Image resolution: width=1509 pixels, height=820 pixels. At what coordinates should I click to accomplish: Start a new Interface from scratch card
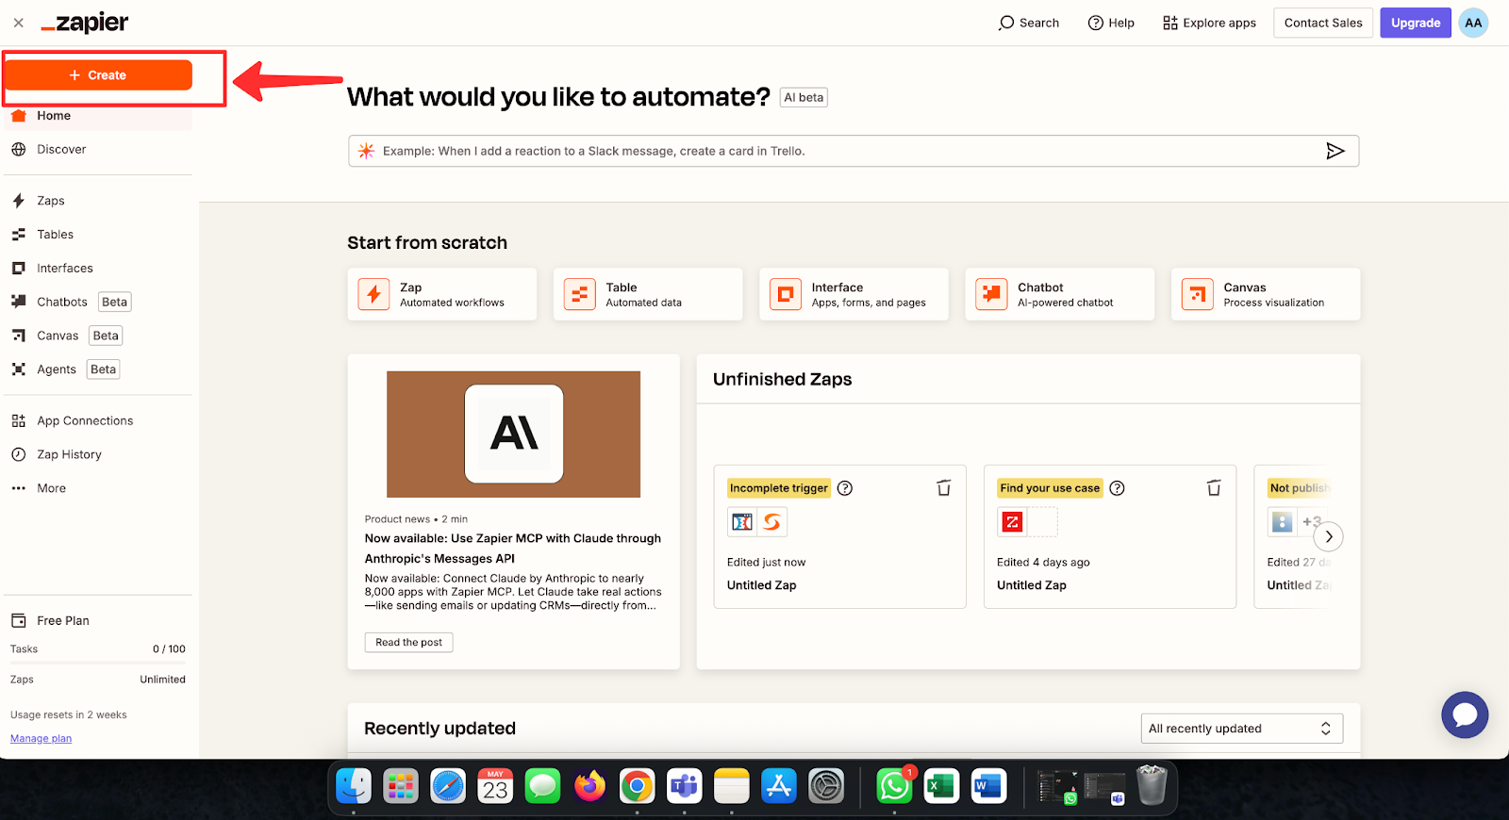[x=854, y=294]
